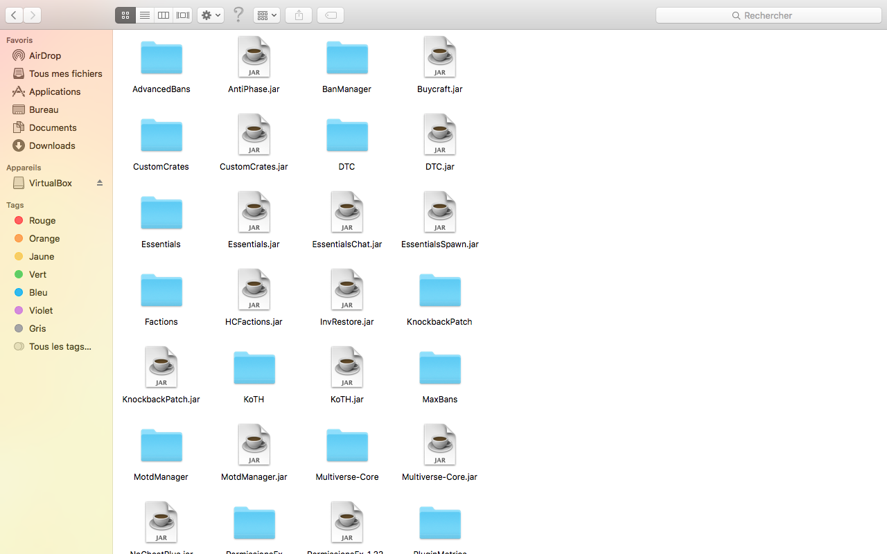Click the Edit Tags toolbar button
This screenshot has width=887, height=554.
click(x=331, y=15)
